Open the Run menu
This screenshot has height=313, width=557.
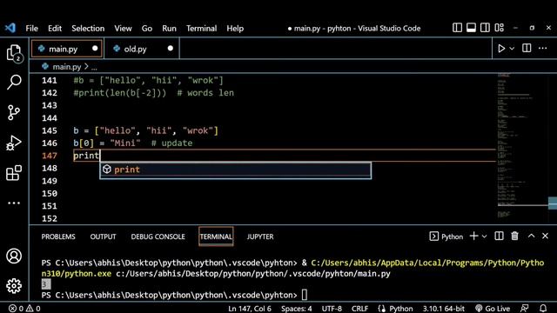point(169,29)
